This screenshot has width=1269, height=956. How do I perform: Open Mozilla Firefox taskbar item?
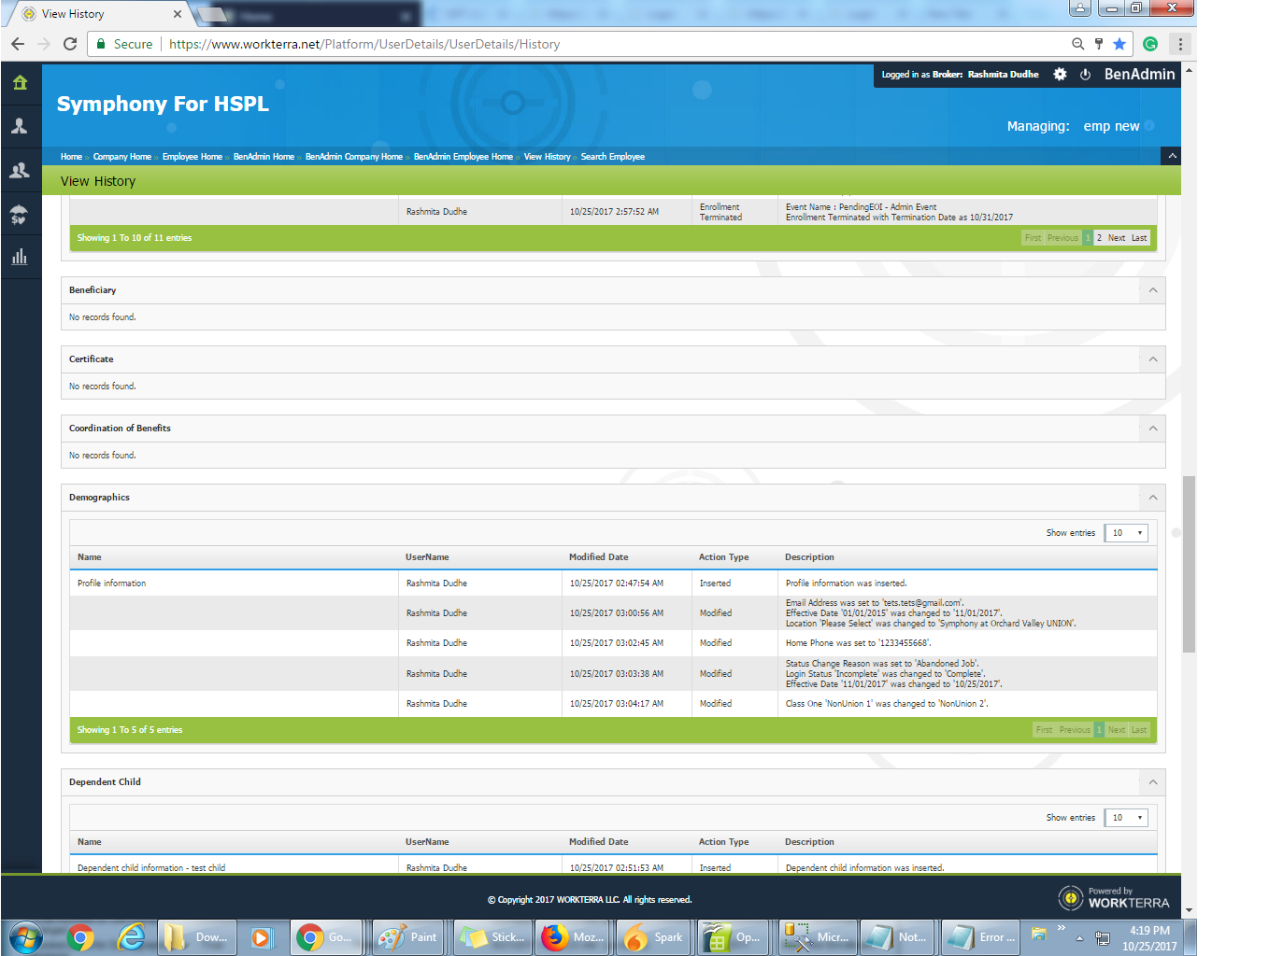point(574,936)
